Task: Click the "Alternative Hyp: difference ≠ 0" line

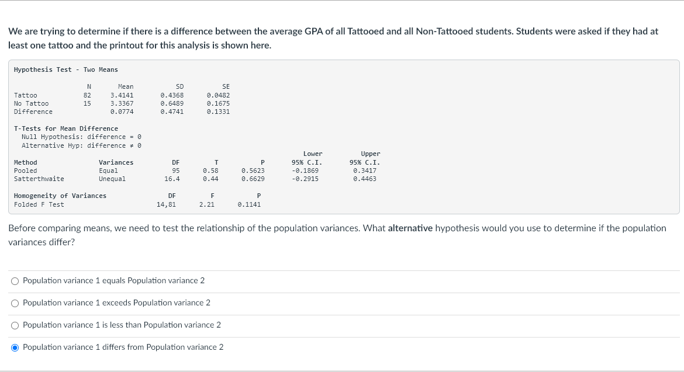Action: click(x=81, y=145)
